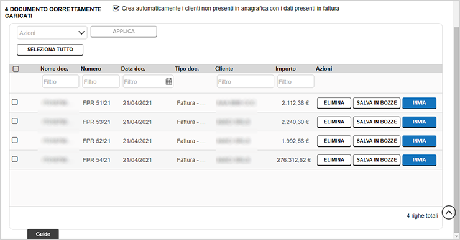Check the box for invoice FPR 52/21

pyautogui.click(x=15, y=140)
